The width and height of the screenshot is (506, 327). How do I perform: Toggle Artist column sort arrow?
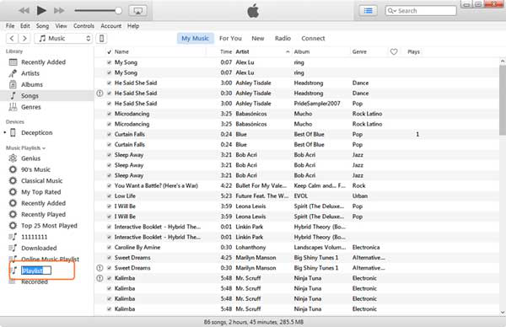pyautogui.click(x=288, y=52)
